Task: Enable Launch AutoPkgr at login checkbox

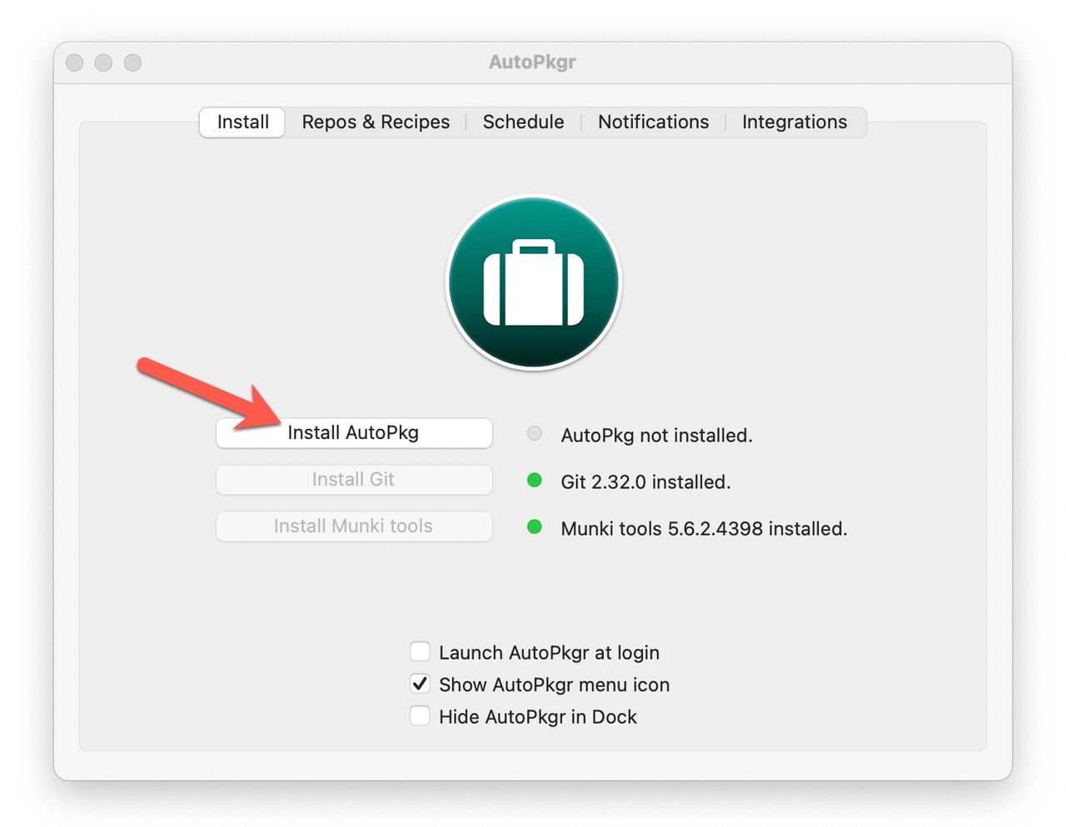Action: pyautogui.click(x=420, y=651)
